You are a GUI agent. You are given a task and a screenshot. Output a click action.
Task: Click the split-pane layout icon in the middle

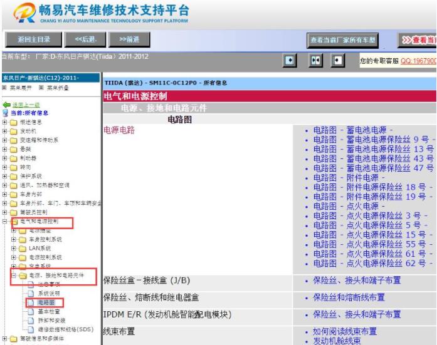click(x=316, y=60)
